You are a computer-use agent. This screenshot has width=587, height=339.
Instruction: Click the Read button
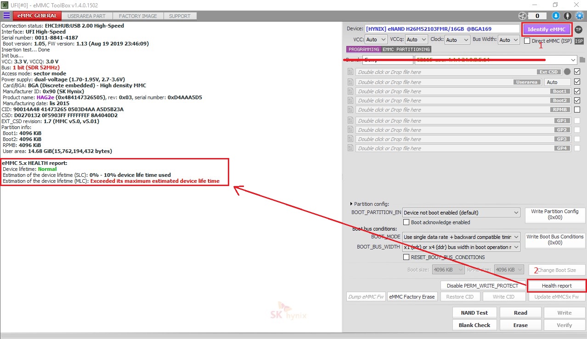520,313
